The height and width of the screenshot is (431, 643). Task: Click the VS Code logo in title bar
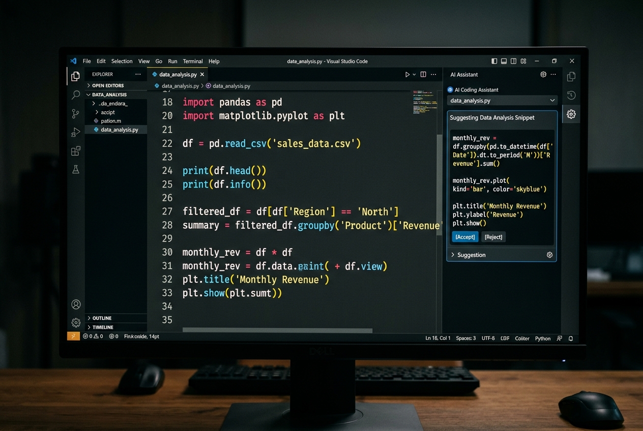(73, 61)
